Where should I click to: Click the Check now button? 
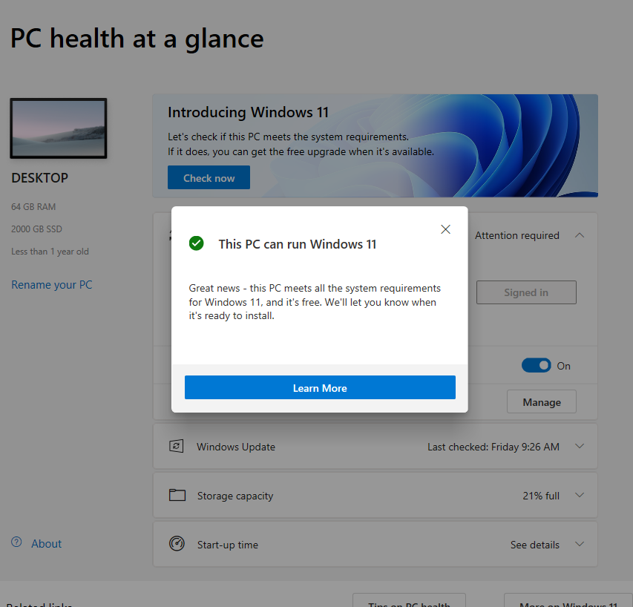point(209,178)
